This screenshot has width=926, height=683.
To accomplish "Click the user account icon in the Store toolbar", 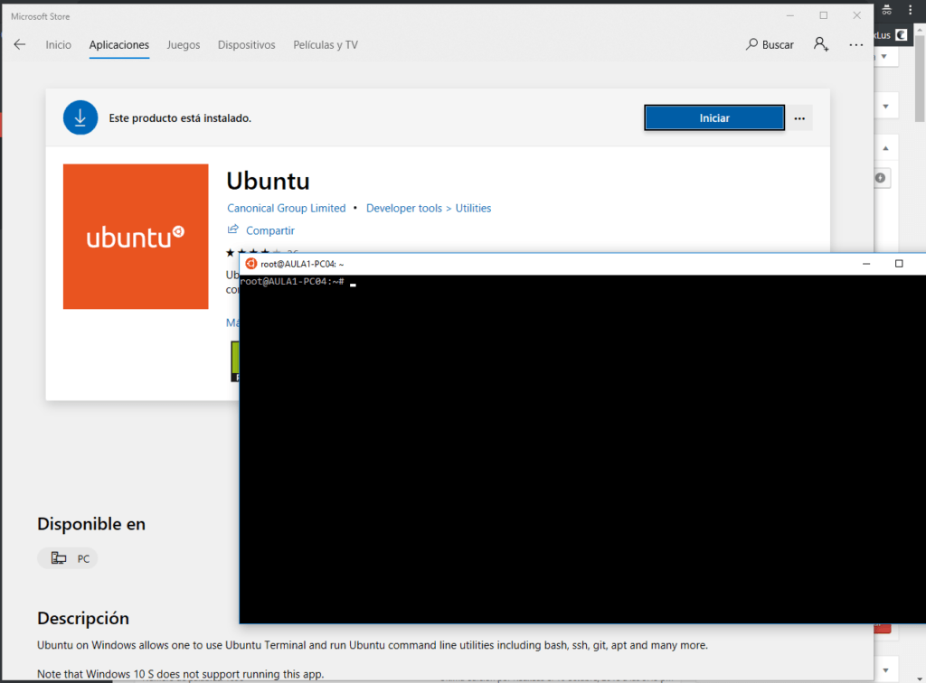I will point(820,44).
